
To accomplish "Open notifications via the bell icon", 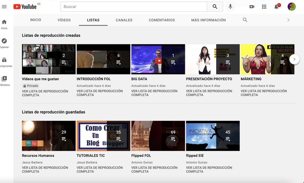I will coord(276,7).
